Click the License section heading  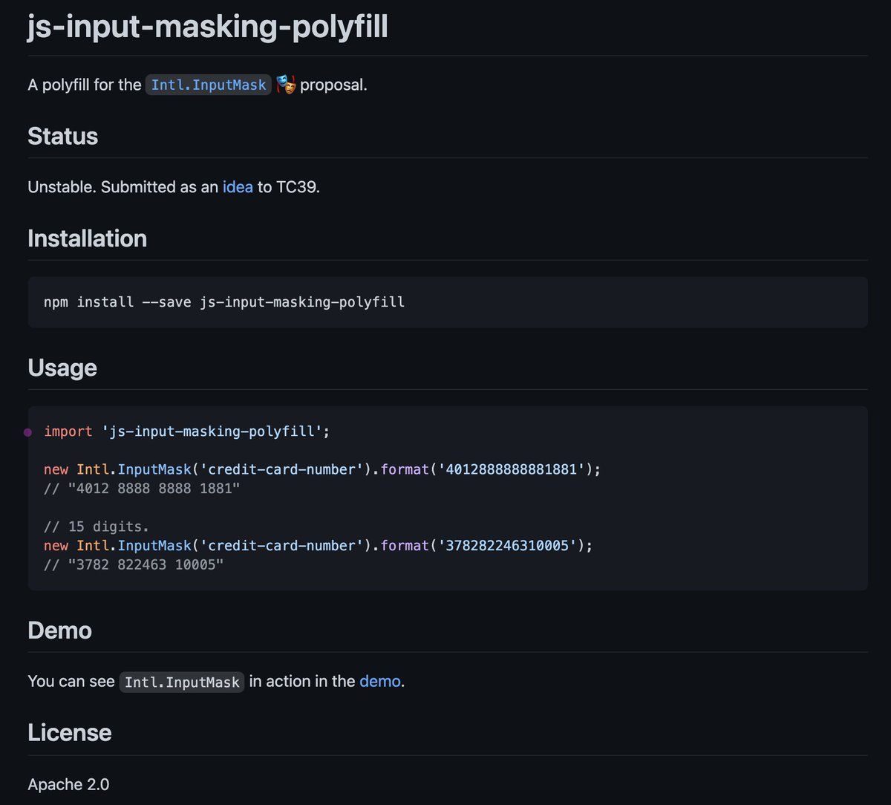click(69, 733)
